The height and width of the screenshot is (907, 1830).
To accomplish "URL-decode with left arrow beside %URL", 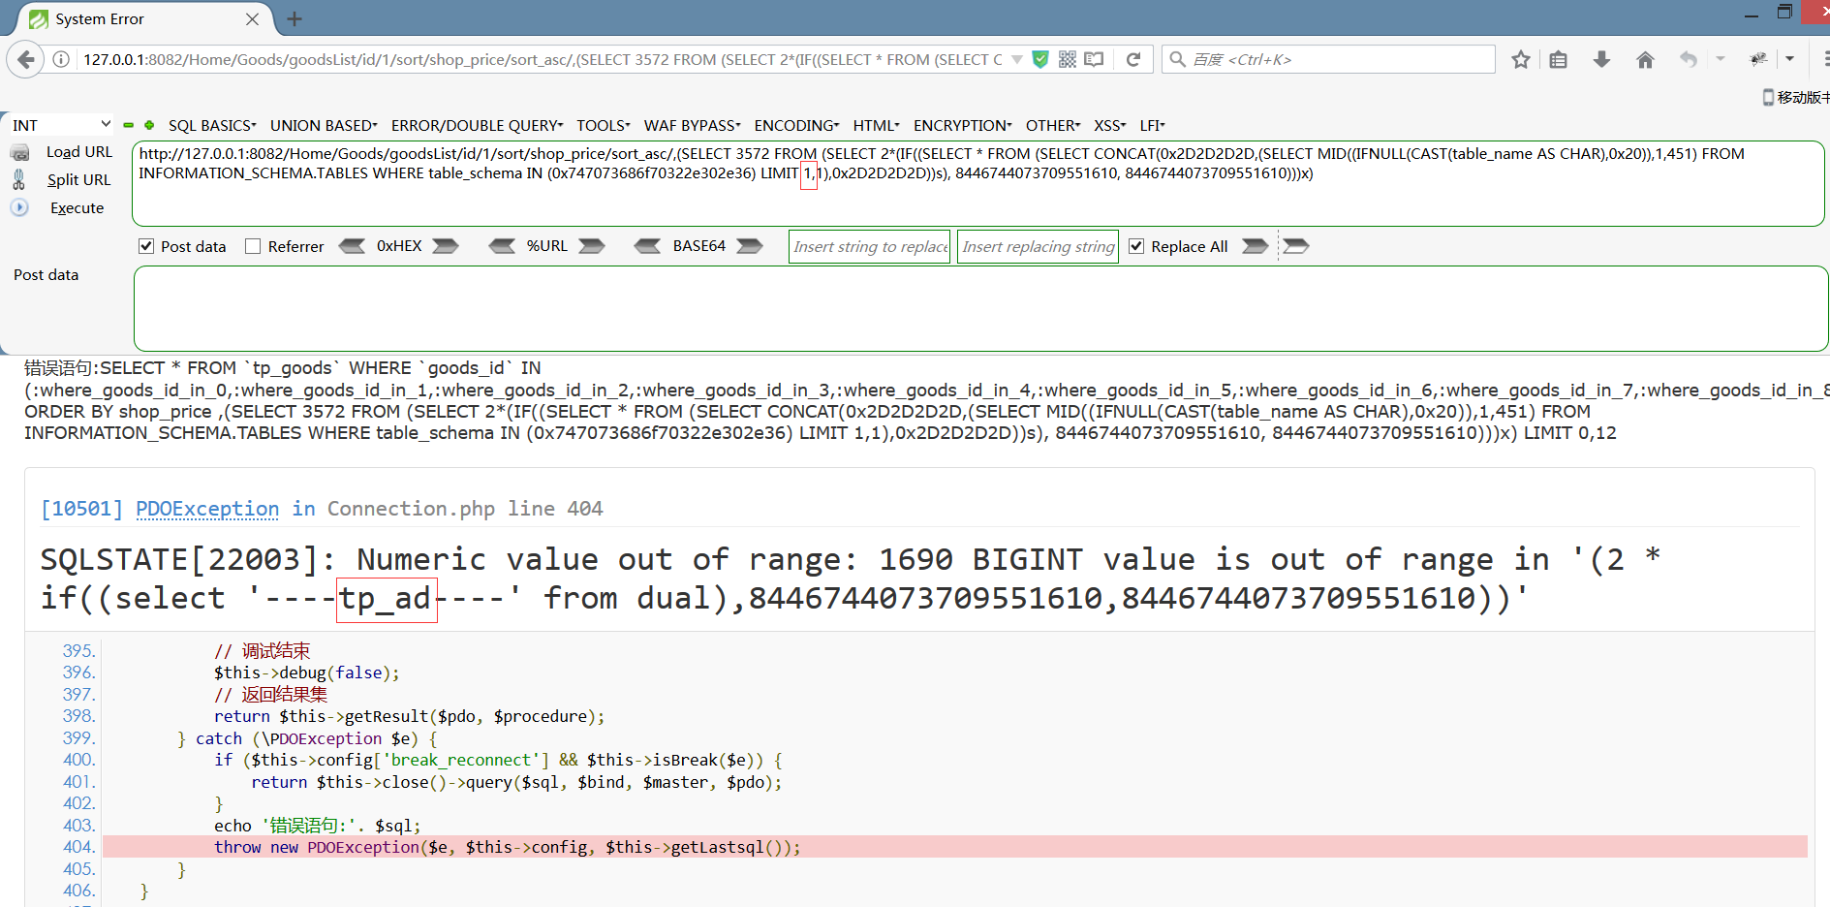I will click(x=502, y=246).
